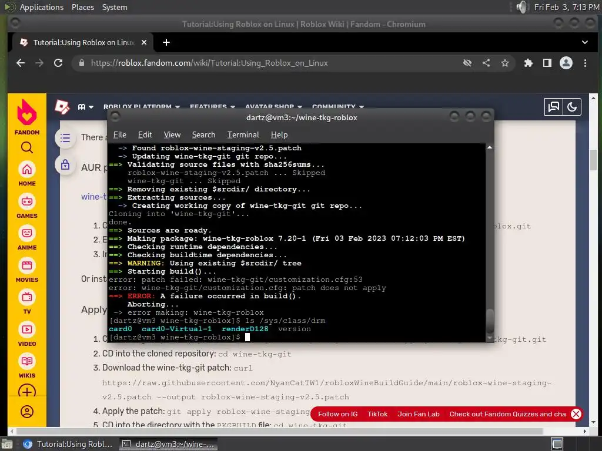Click Follow on IG link
This screenshot has width=602, height=451.
click(x=338, y=414)
